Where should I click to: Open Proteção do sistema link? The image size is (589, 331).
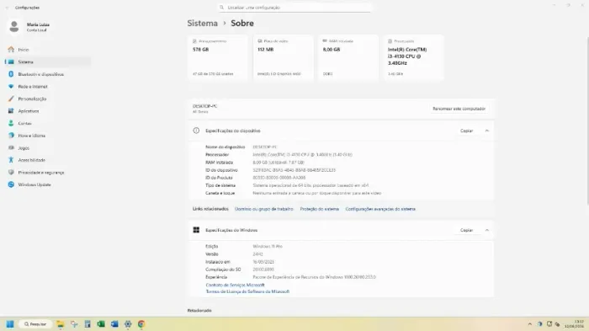pyautogui.click(x=319, y=209)
